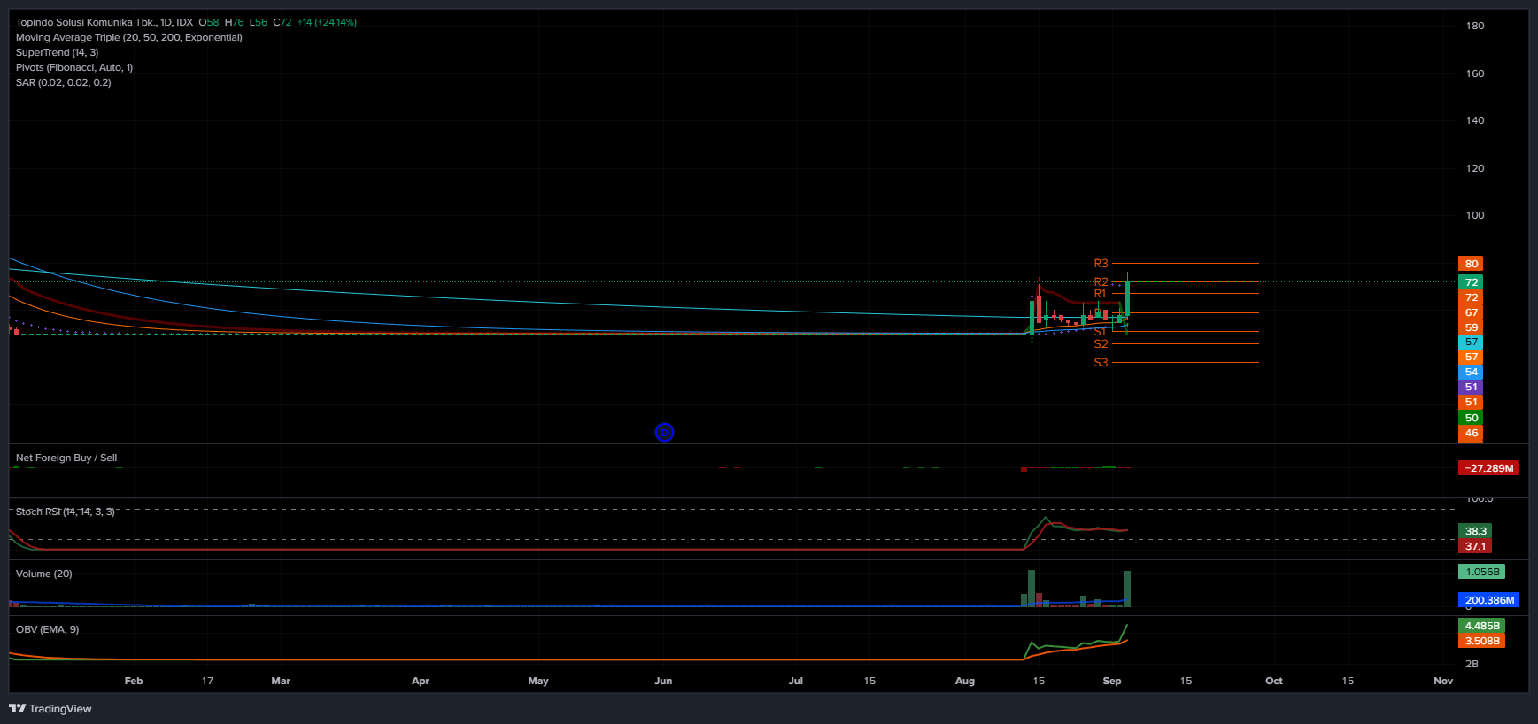The height and width of the screenshot is (724, 1538).
Task: Click the May label on time axis
Action: click(x=538, y=681)
